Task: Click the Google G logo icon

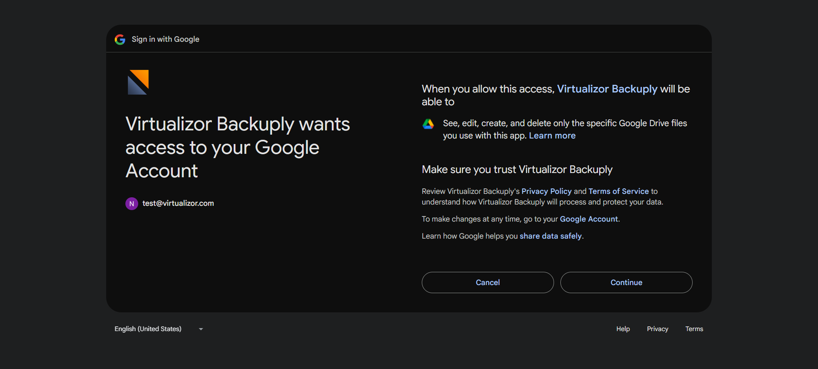Action: tap(120, 40)
